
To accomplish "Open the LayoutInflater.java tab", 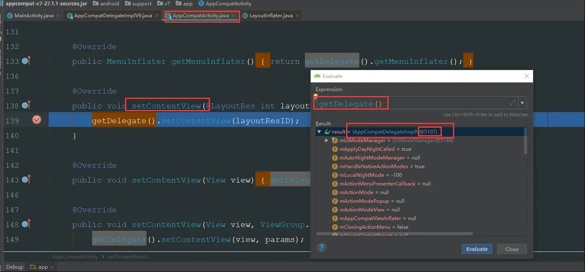I will pos(271,16).
